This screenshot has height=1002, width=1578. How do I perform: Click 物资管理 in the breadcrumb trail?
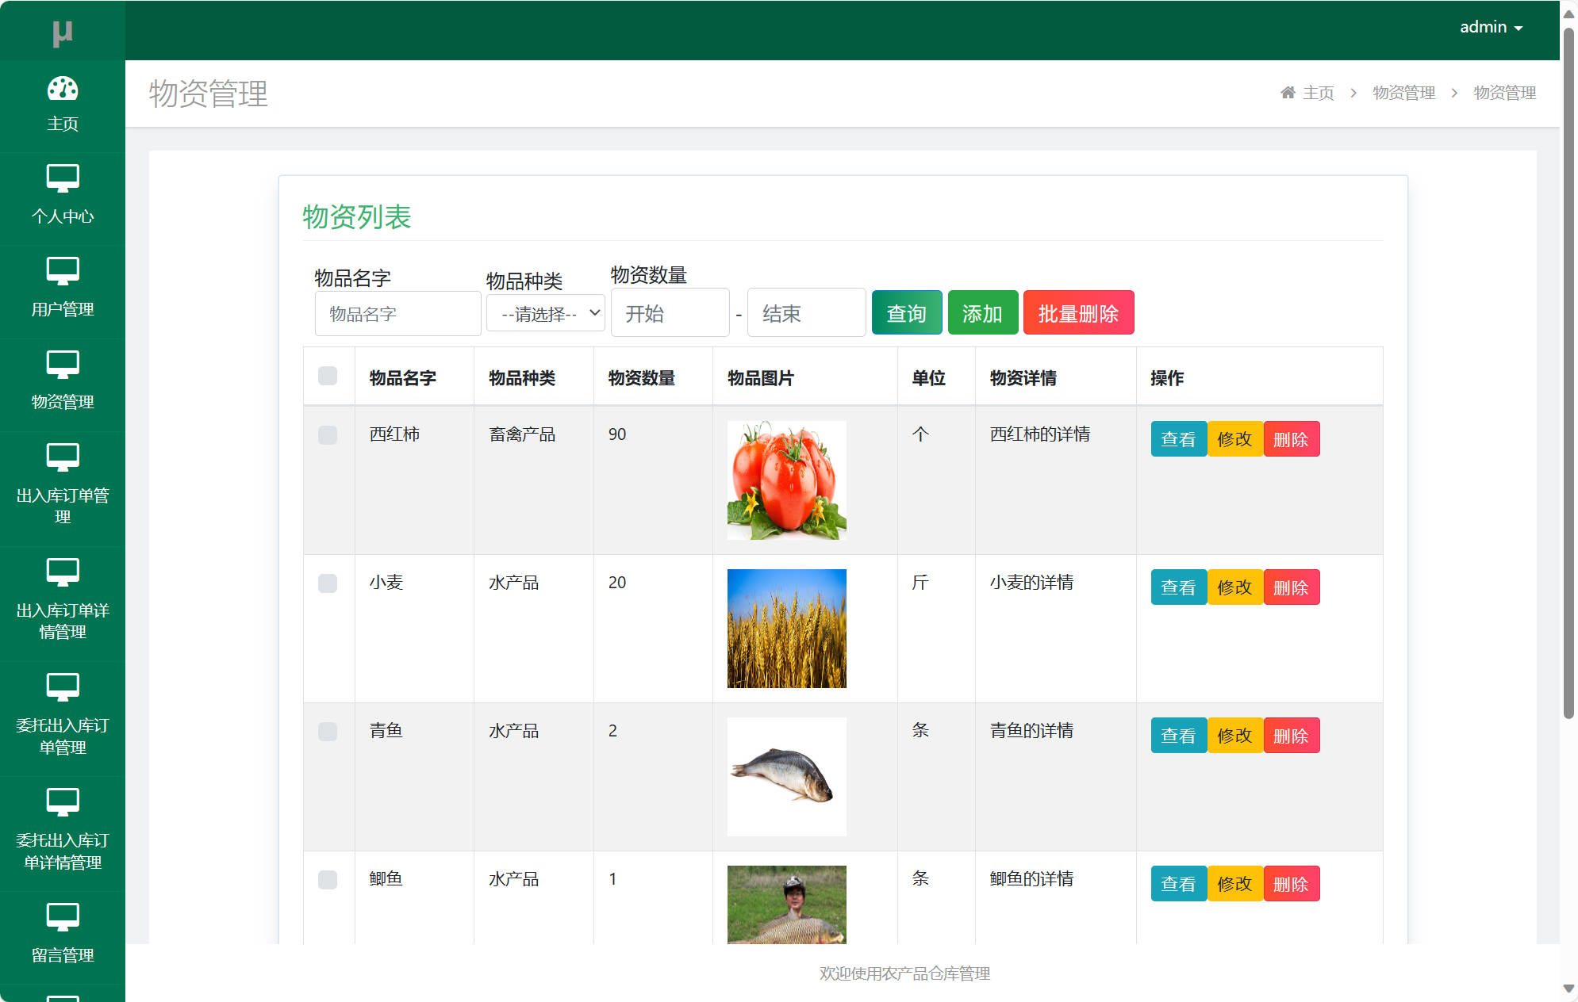(x=1403, y=92)
